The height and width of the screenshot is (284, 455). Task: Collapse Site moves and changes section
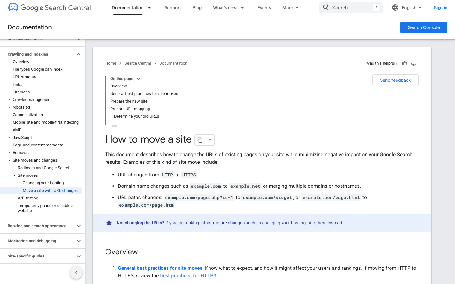(x=9, y=160)
